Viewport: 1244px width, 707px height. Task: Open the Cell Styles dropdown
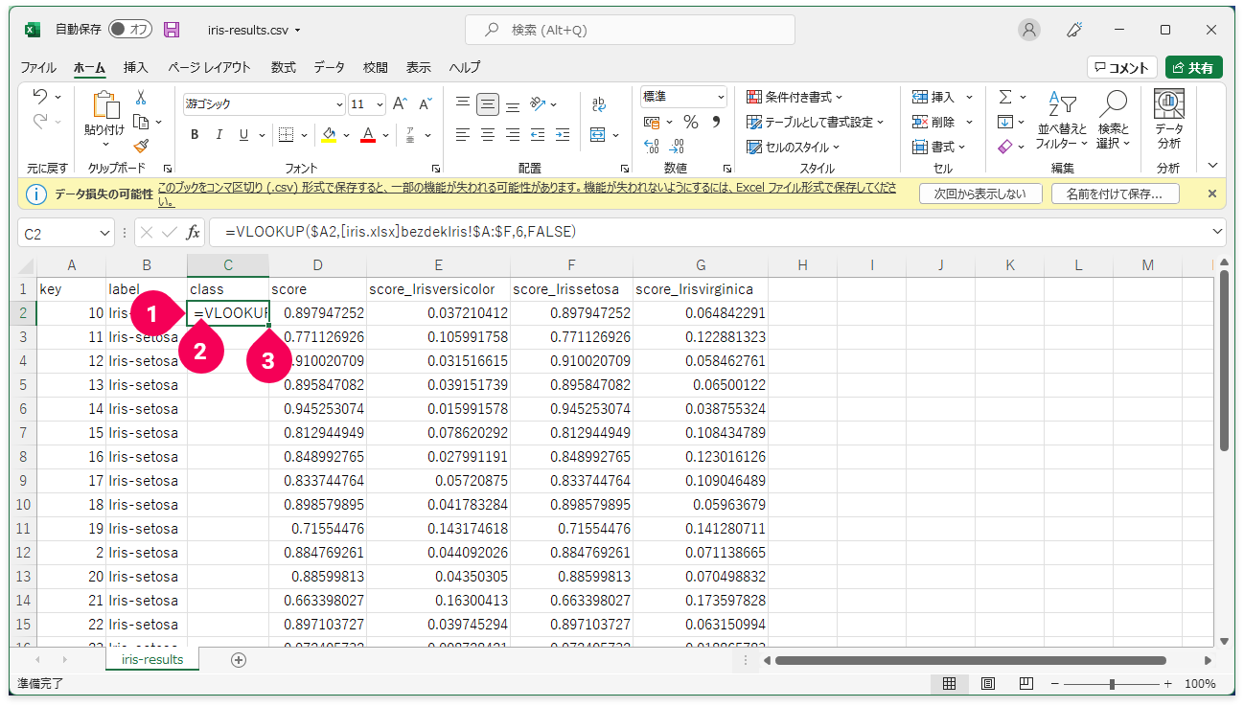coord(793,147)
